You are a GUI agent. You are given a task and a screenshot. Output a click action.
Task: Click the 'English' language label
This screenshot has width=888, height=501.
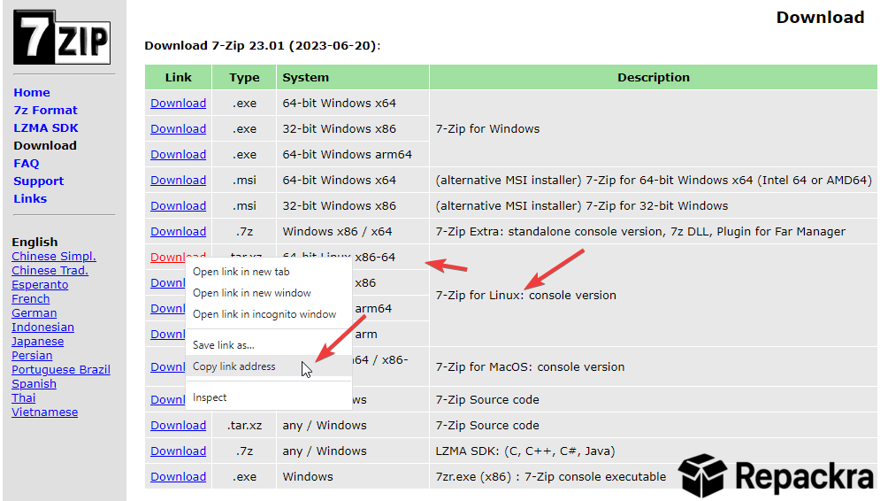point(34,242)
